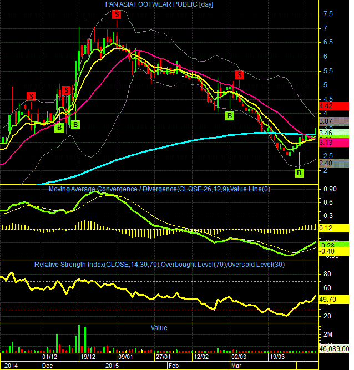Click the yellow -0.40 signal value label
Image resolution: width=354 pixels, height=370 pixels.
click(333, 251)
